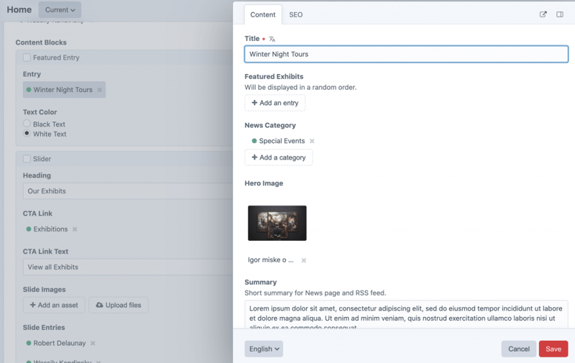Open entry in new tab icon
Viewport: 575px width, 363px height.
click(543, 14)
